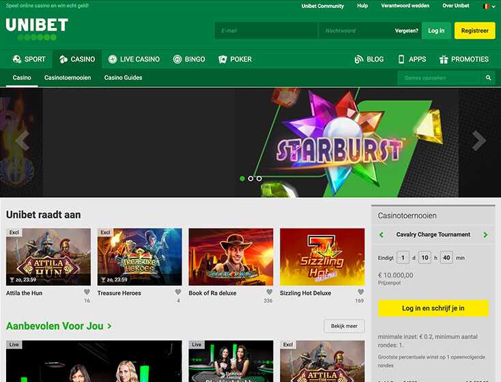This screenshot has height=382, width=501.
Task: Select the third carousel dot
Action: point(259,179)
